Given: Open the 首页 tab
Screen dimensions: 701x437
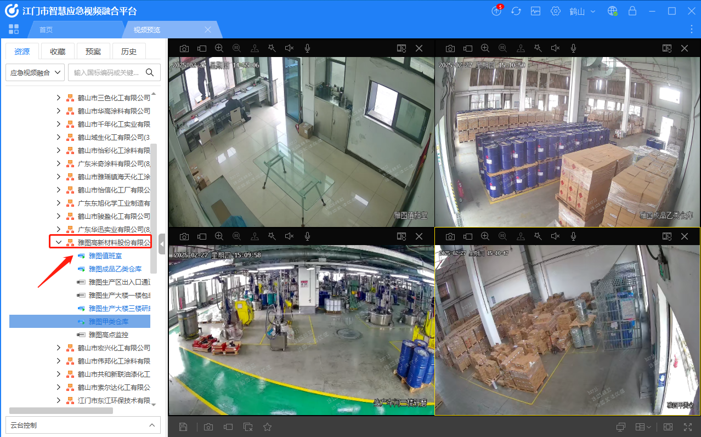Looking at the screenshot, I should (x=46, y=30).
